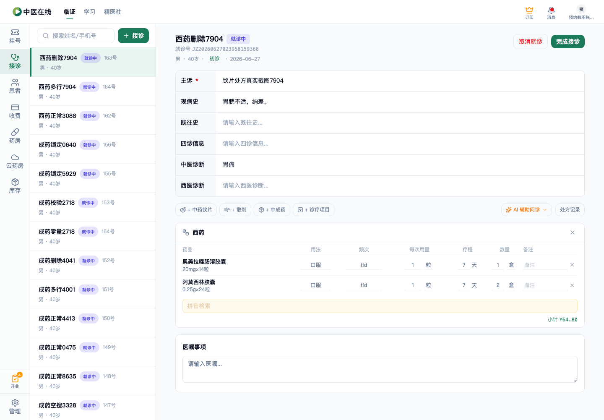Select patient 西药正常3088
Image resolution: width=604 pixels, height=420 pixels.
pos(93,120)
